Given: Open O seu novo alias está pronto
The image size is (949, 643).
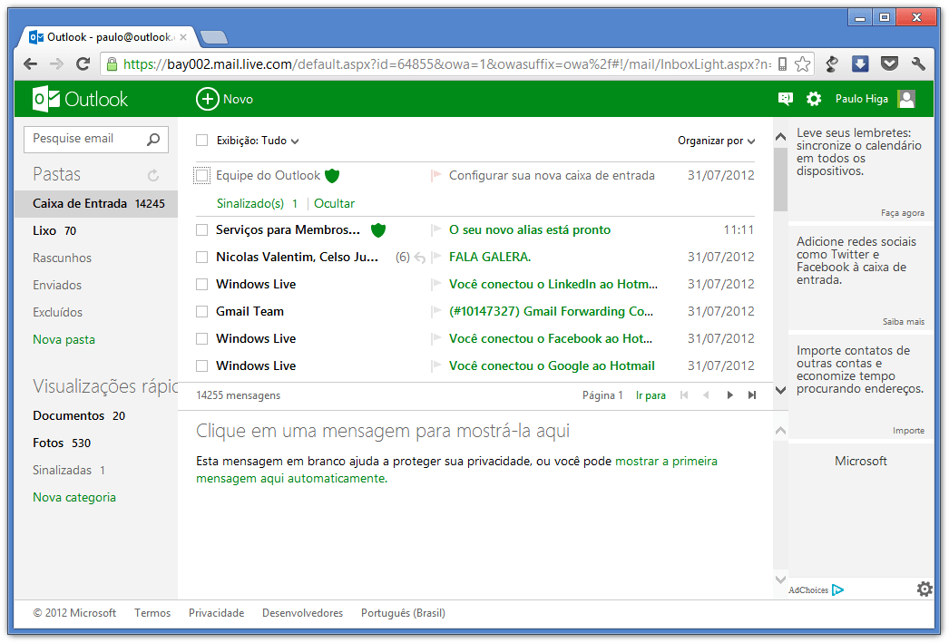Looking at the screenshot, I should [x=530, y=229].
